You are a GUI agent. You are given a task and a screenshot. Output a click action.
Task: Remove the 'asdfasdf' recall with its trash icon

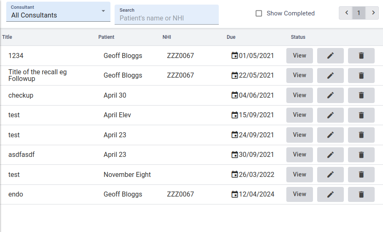(361, 154)
